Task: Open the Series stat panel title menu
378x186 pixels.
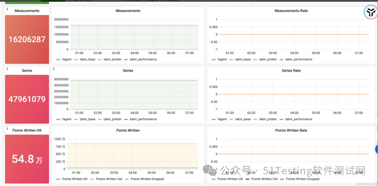Action: 27,70
